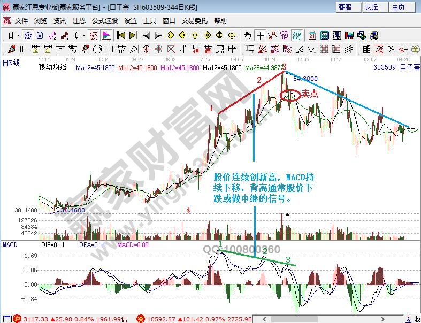Click the blue document list icon
This screenshot has width=421, height=323.
coord(40,35)
